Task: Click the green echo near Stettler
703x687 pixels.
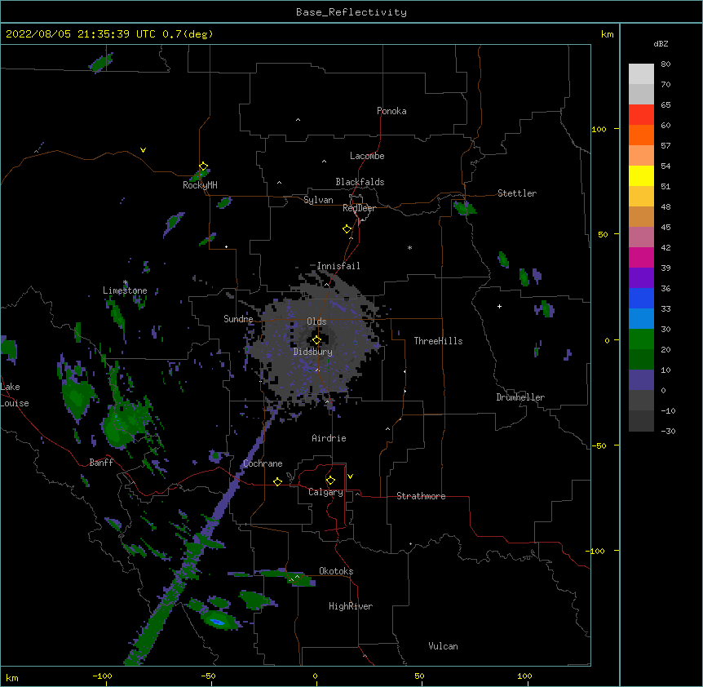Action: 464,208
